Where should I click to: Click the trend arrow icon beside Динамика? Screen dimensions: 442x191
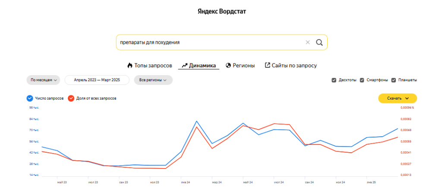(185, 66)
